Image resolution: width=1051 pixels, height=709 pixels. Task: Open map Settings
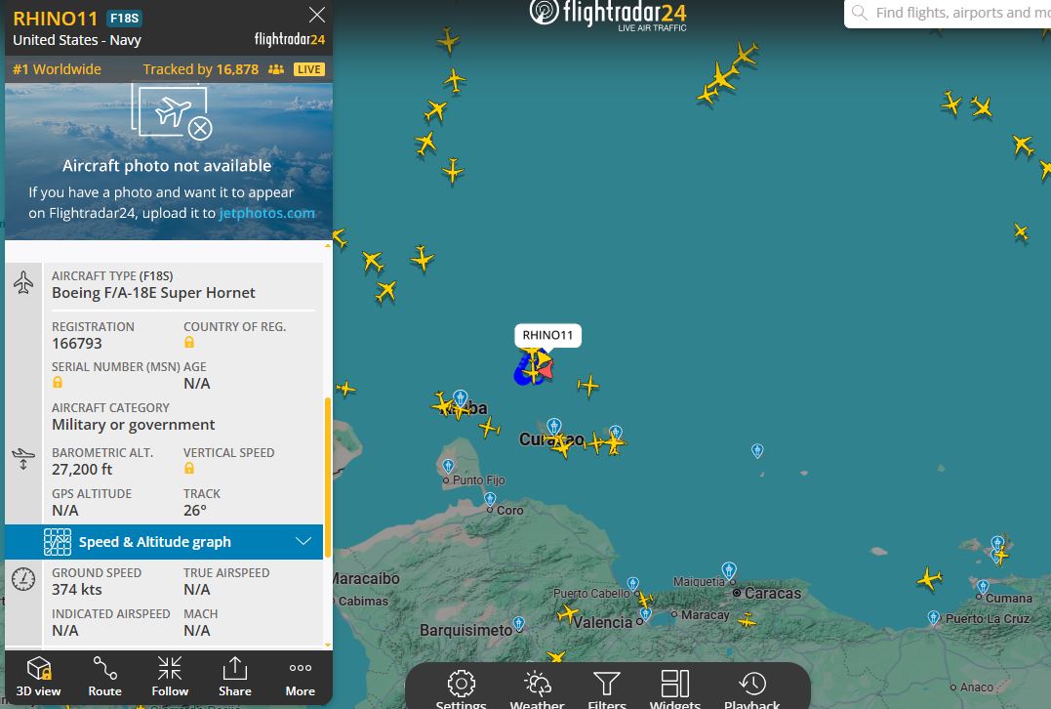coord(462,689)
